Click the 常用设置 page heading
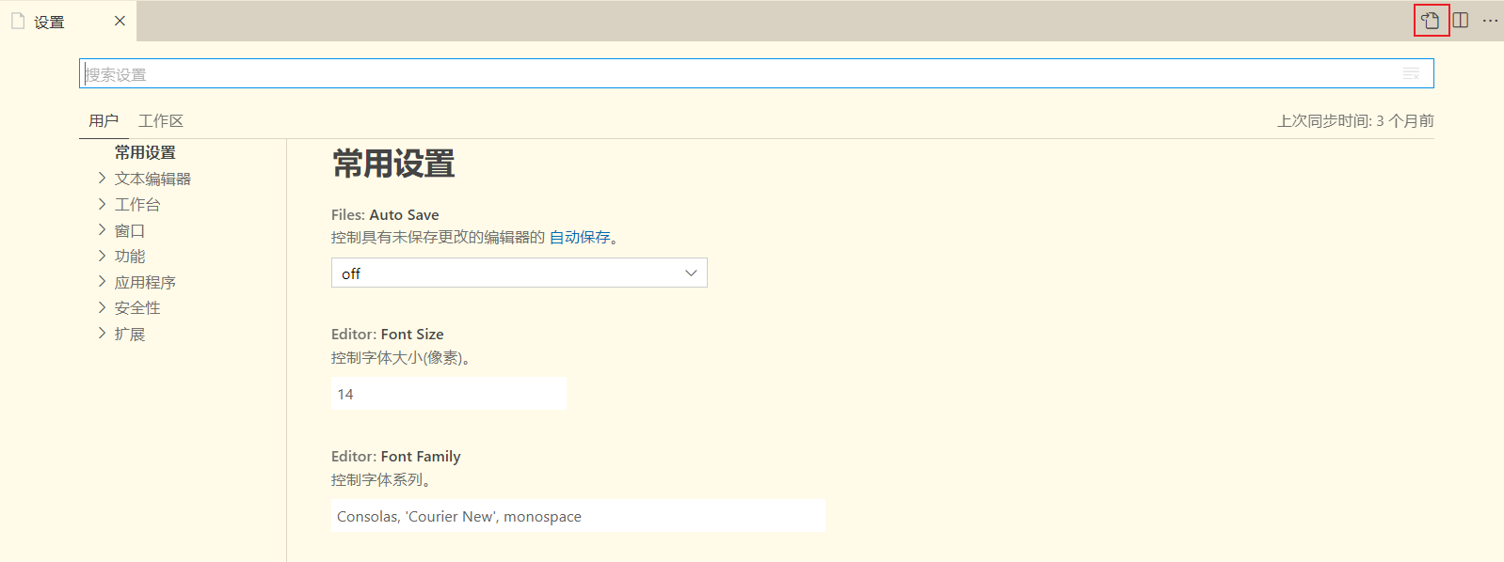The height and width of the screenshot is (562, 1504). point(393,164)
